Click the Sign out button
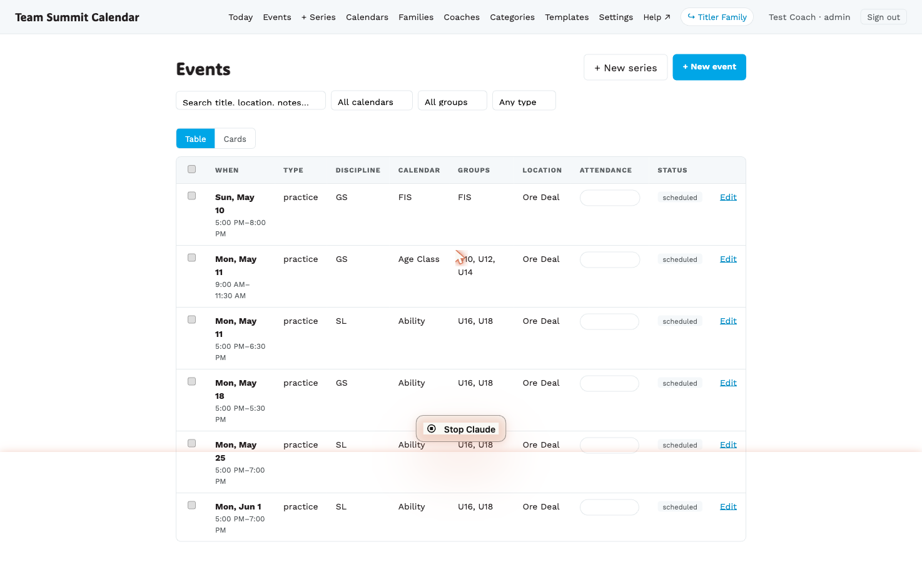 (883, 17)
